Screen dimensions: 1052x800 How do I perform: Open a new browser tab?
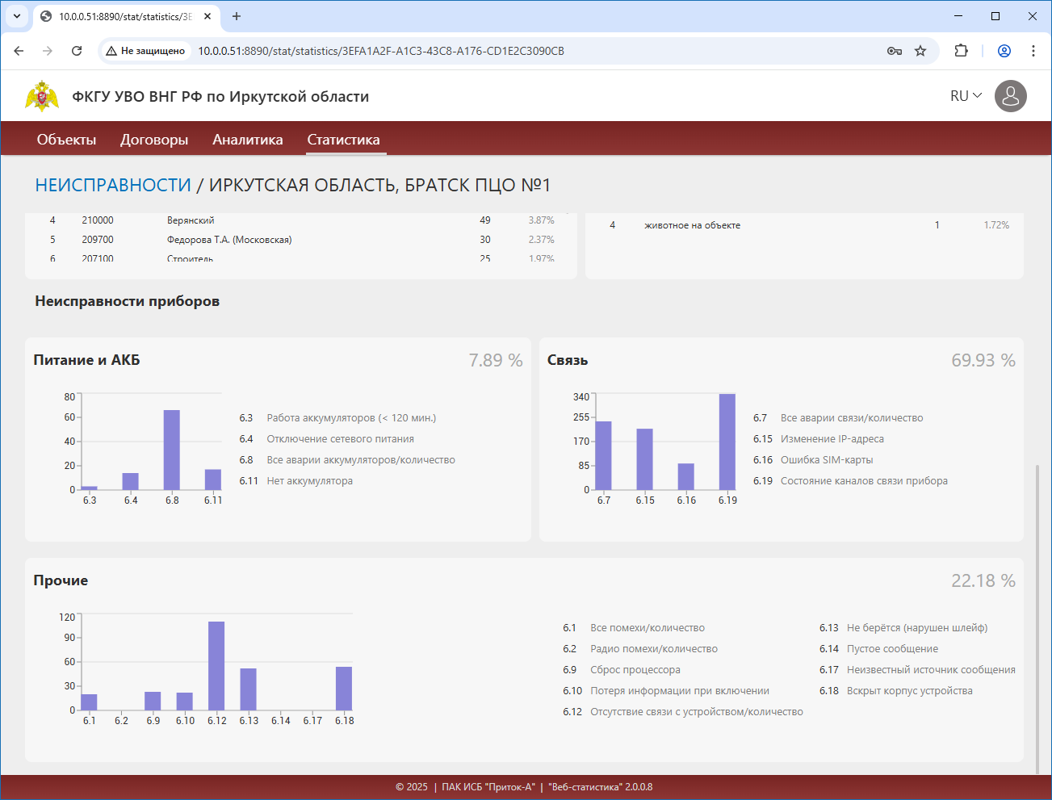tap(237, 16)
